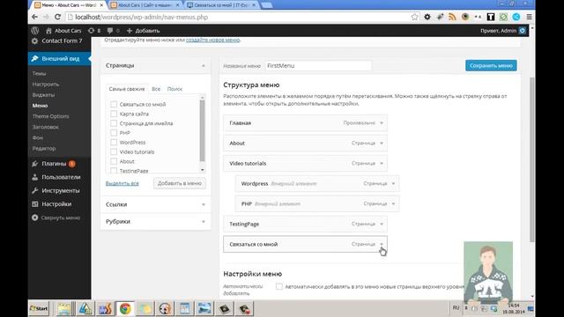Expand the Связаться со мной menu item settings

pyautogui.click(x=382, y=244)
